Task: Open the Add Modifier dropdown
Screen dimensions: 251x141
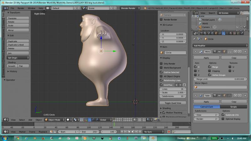Action: coord(221,45)
